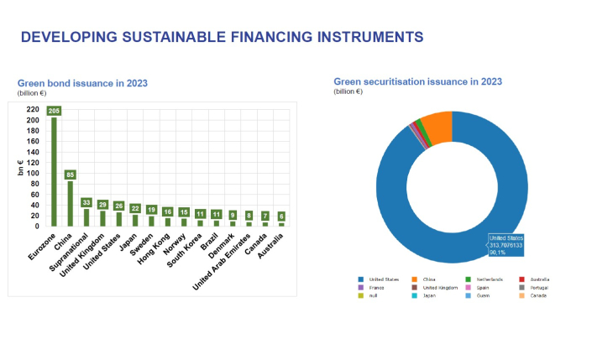Screen dimensions: 613x344
Task: Click the blue United States legend swatch
Action: (x=360, y=279)
